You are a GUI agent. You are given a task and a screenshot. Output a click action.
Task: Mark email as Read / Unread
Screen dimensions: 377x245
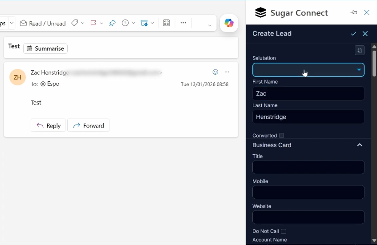coord(43,23)
